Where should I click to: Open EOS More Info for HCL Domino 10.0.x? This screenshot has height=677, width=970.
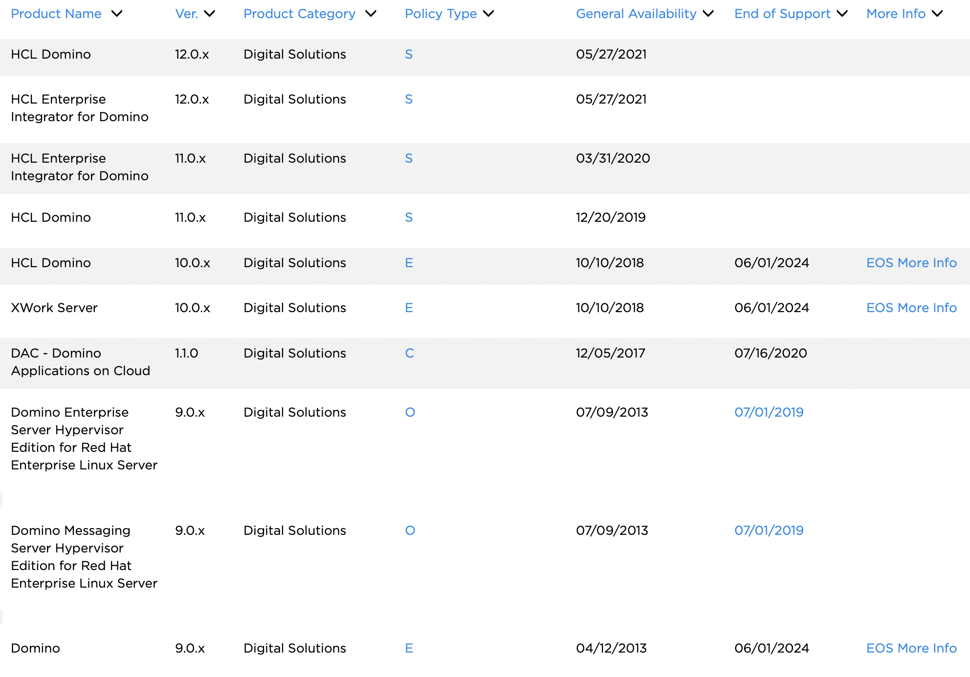point(911,263)
